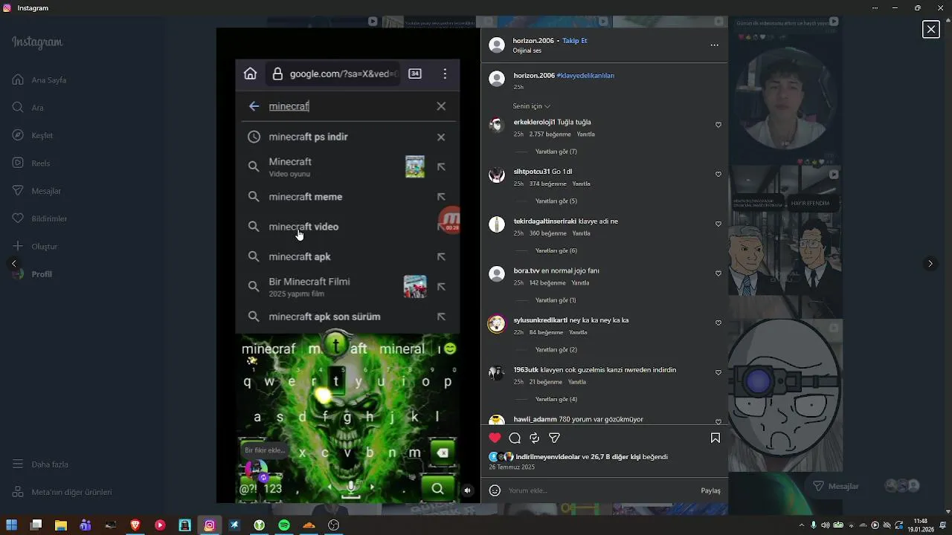
Task: Open sihtpotcu31's avatar in the comments
Action: (497, 175)
